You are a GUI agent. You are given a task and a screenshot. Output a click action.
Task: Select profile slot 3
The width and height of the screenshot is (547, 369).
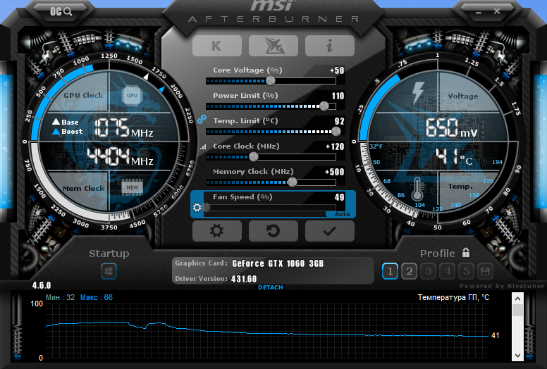click(429, 271)
